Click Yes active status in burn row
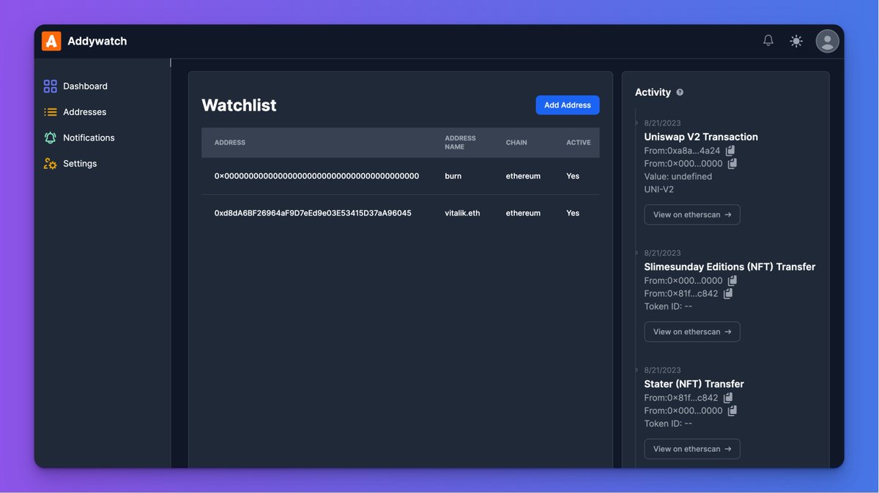Viewport: 879px width, 493px height. [x=573, y=176]
